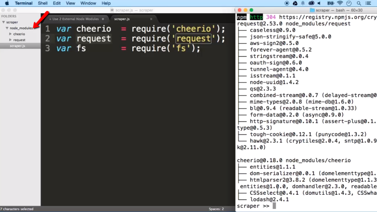Click the 'cheerio' string on line 1
Screen dimensions: 377x212
pos(193,29)
